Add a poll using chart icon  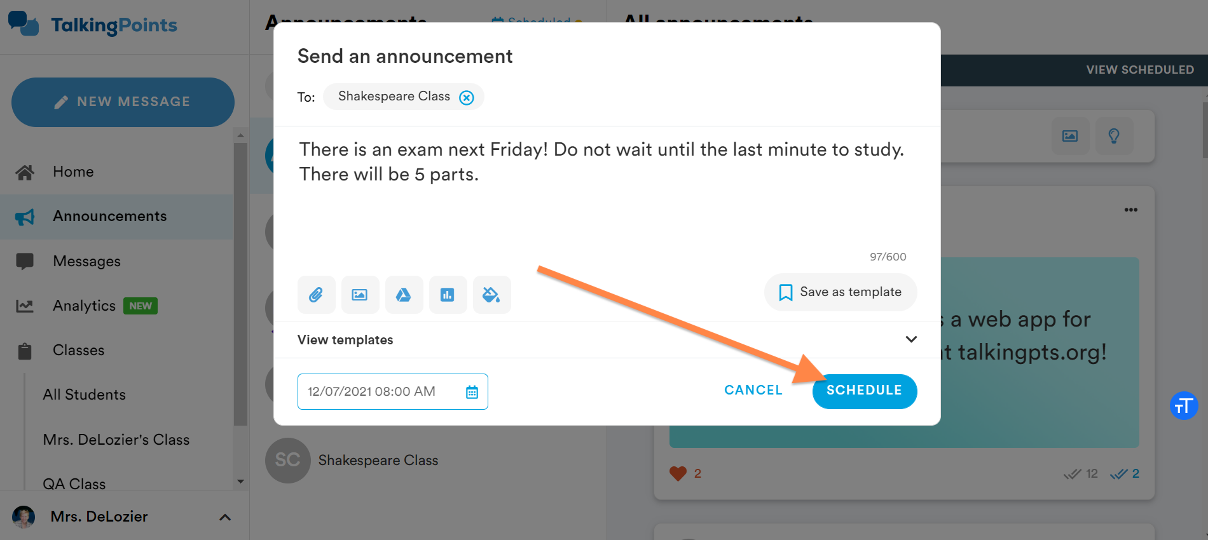coord(448,295)
